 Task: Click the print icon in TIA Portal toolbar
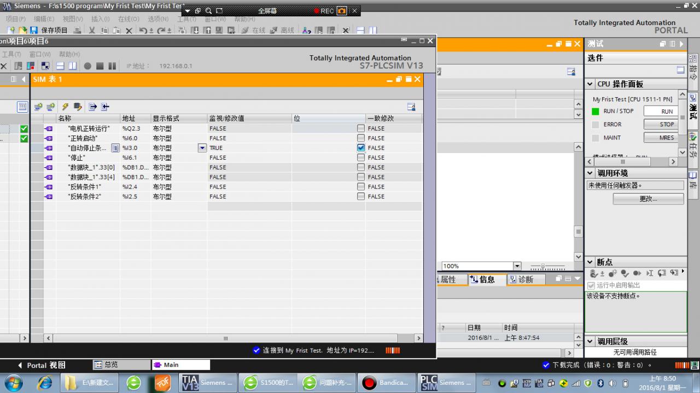click(77, 31)
